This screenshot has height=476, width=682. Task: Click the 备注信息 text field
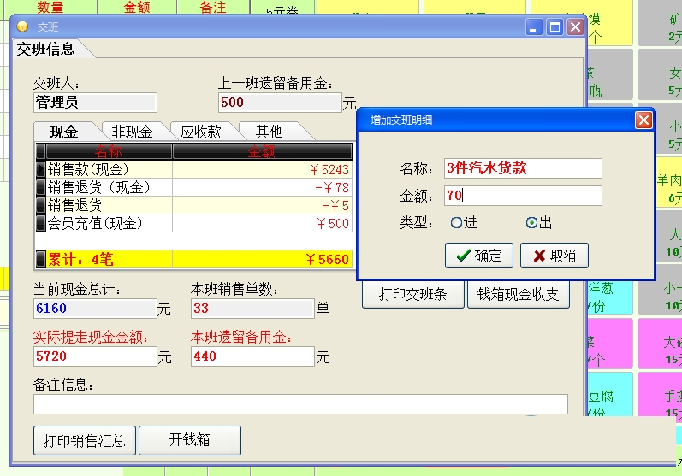point(300,404)
